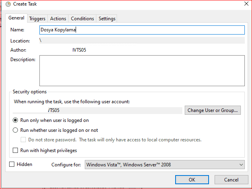
Task: Show the Settings tab
Action: pos(107,19)
